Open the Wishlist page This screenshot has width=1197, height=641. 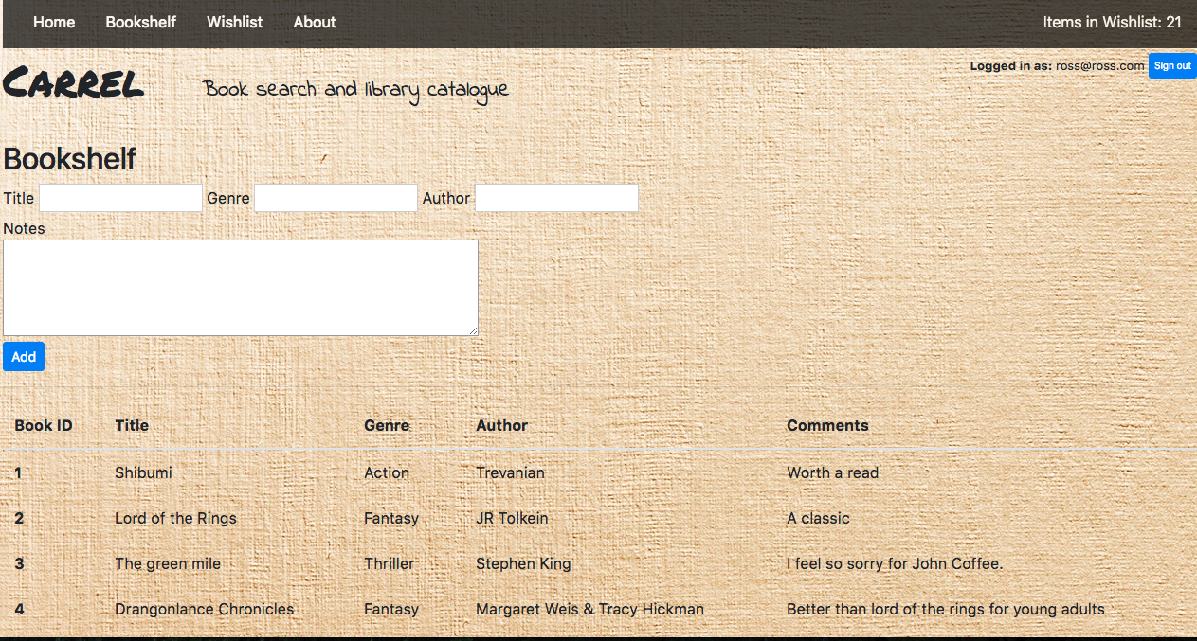click(234, 22)
